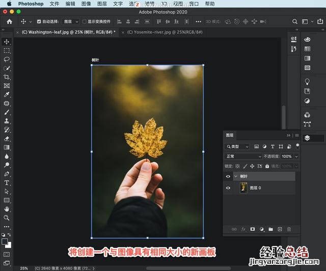This screenshot has width=326, height=271.
Task: Enable the 显示变换控件 checkbox
Action: (x=85, y=22)
